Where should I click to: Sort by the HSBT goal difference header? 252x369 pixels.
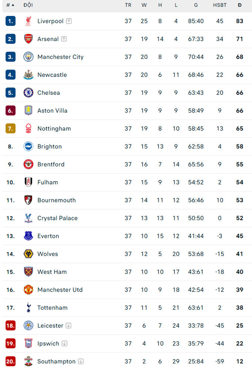(x=220, y=5)
